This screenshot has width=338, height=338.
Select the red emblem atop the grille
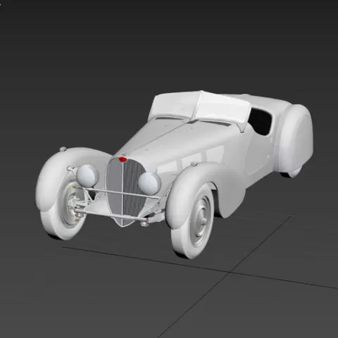click(123, 160)
